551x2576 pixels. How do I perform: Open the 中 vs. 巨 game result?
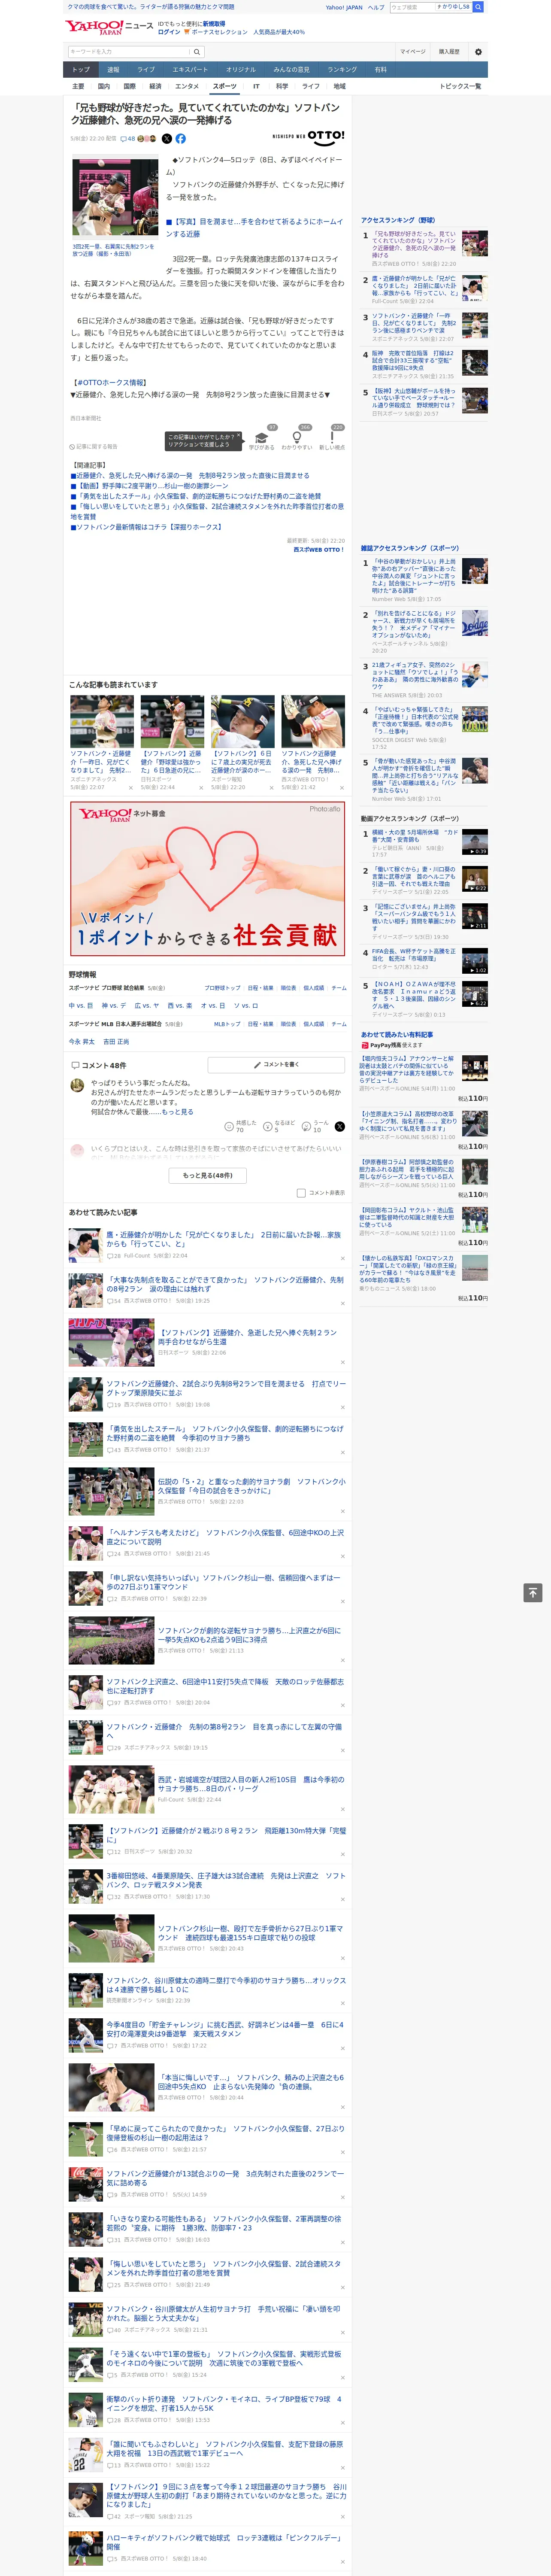coord(81,1006)
